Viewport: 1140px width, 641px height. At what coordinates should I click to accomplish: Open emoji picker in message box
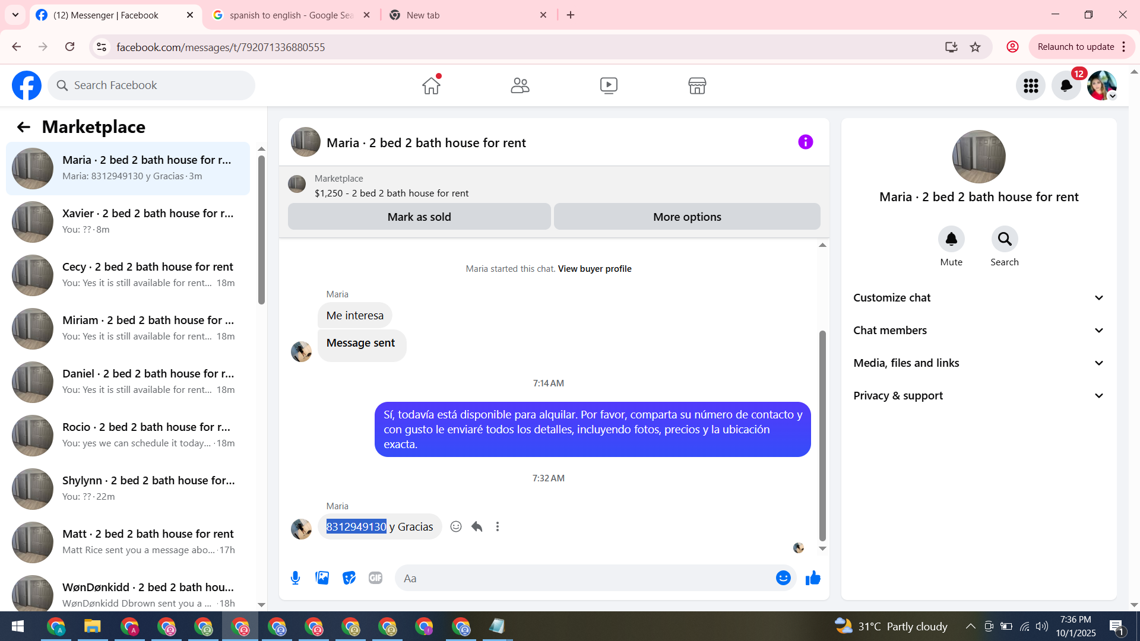pyautogui.click(x=783, y=578)
